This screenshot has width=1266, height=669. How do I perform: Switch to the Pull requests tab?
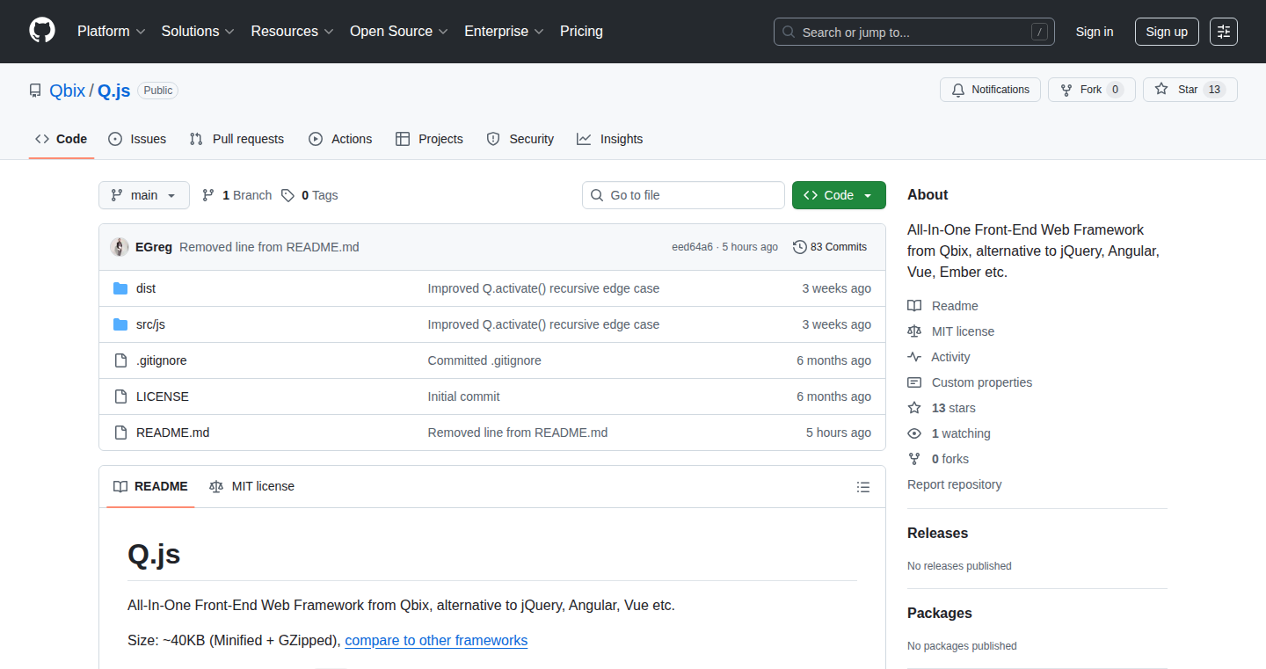[x=237, y=139]
